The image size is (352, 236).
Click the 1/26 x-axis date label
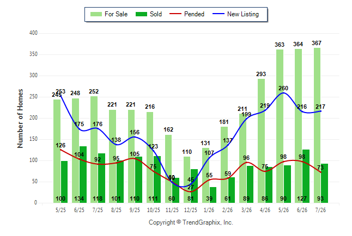pyautogui.click(x=209, y=210)
